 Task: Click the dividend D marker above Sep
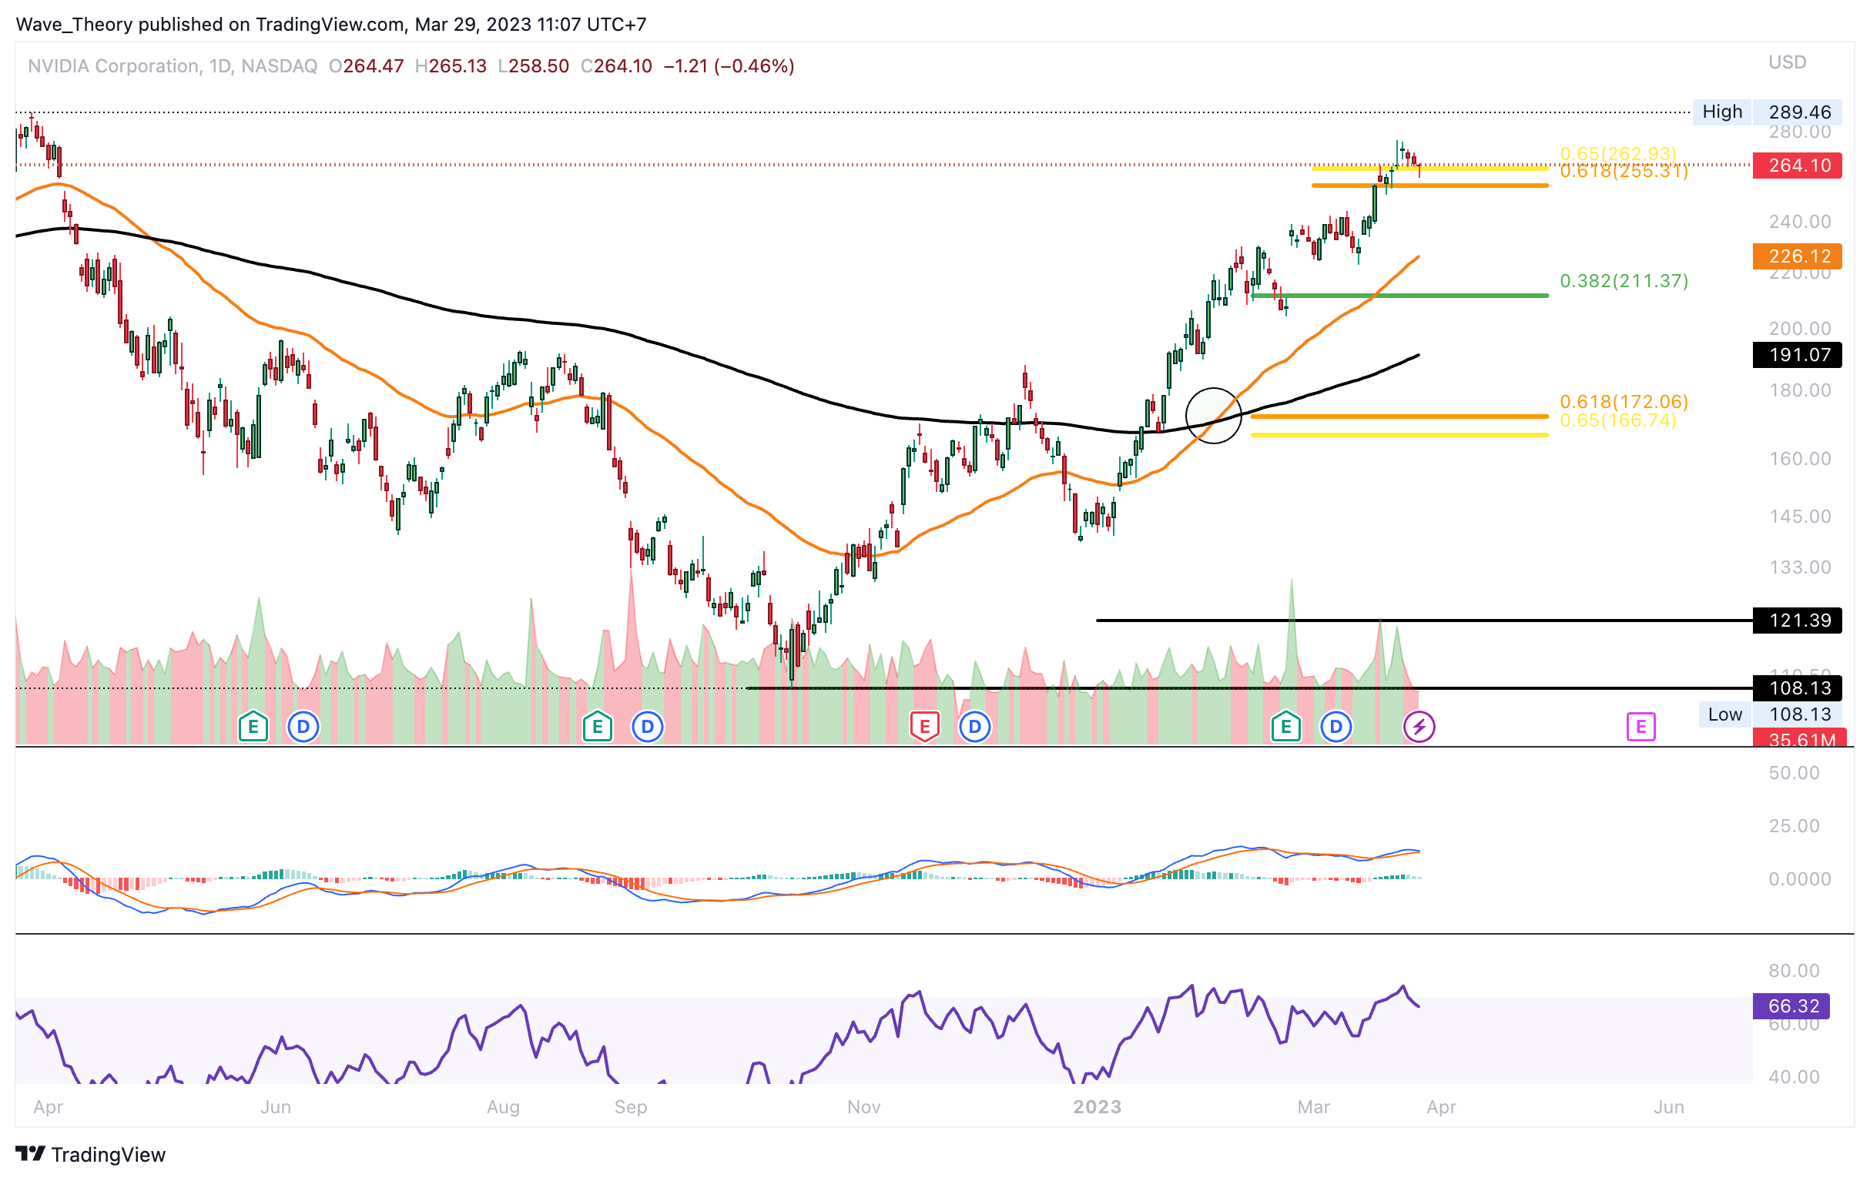pyautogui.click(x=647, y=727)
